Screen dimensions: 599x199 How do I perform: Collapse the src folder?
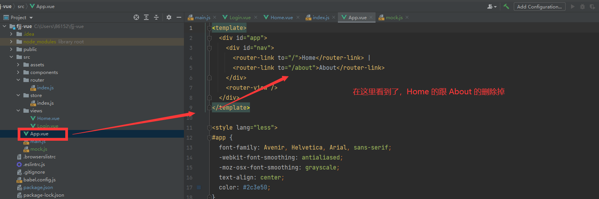11,57
